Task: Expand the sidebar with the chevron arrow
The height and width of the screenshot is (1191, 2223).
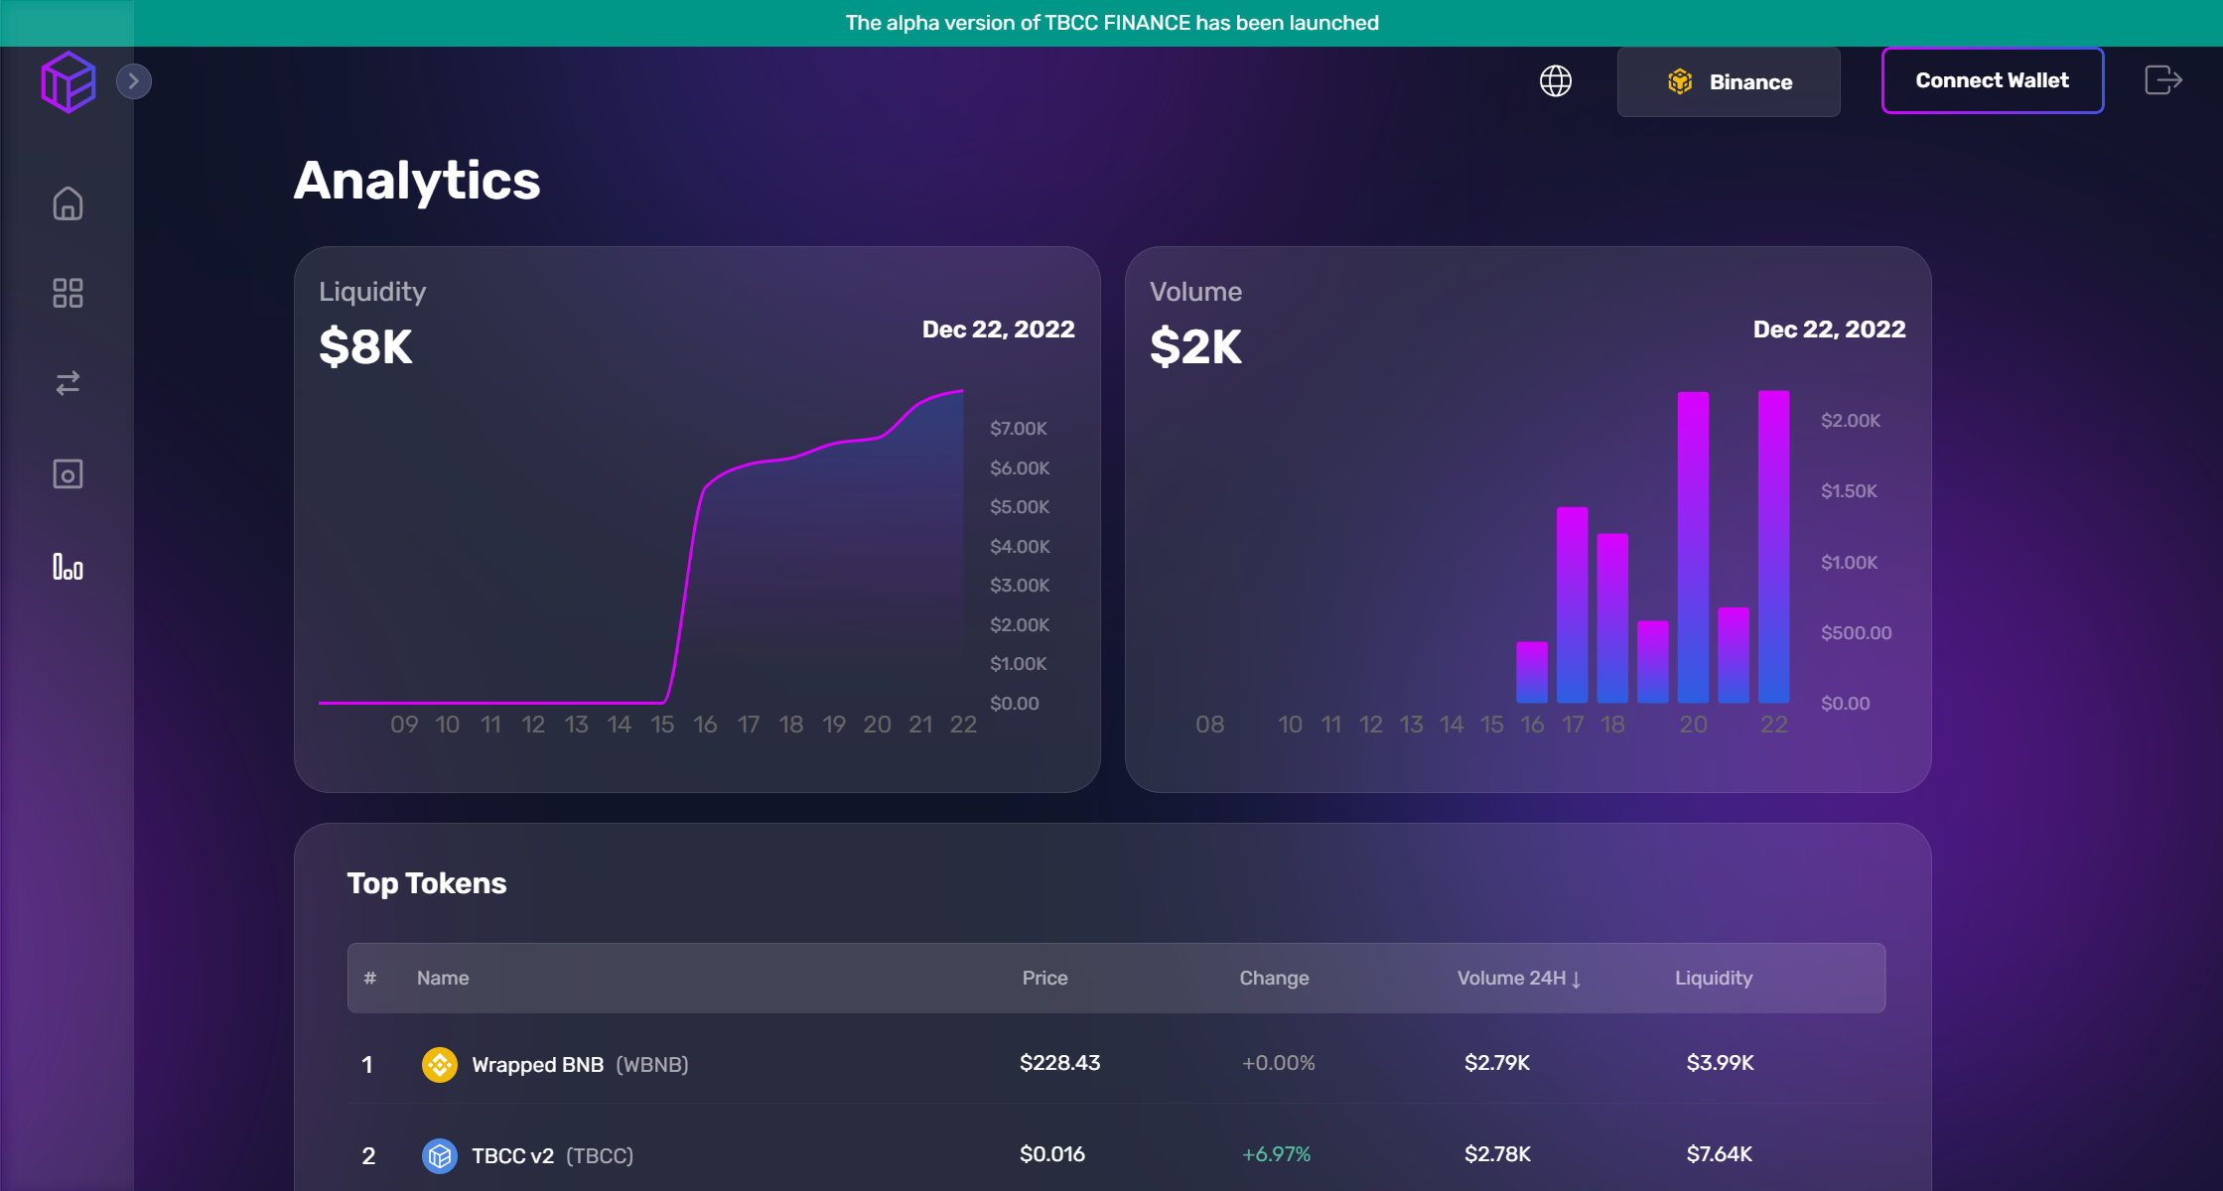Action: coord(134,81)
